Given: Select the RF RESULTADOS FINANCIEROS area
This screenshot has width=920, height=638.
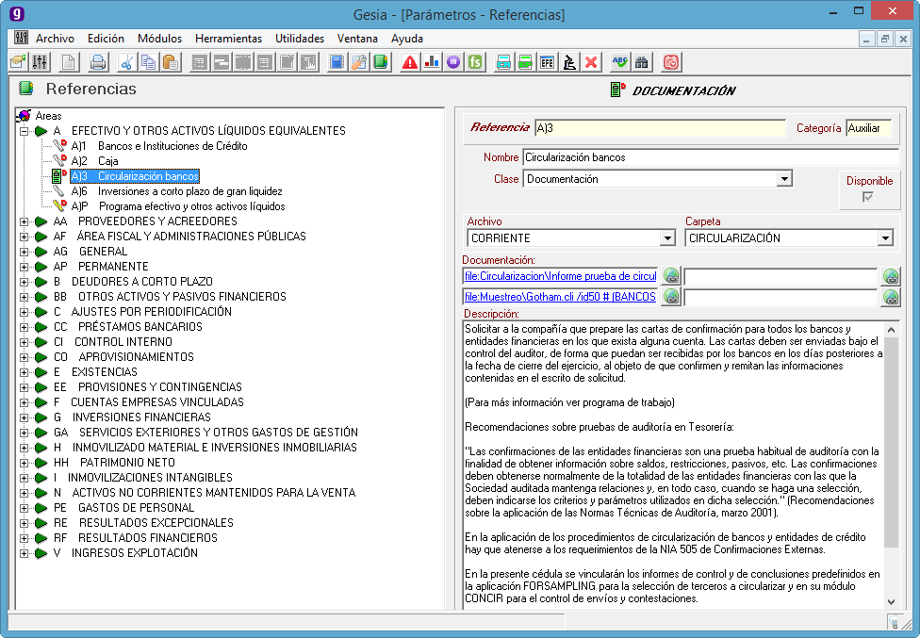Looking at the screenshot, I should (136, 538).
